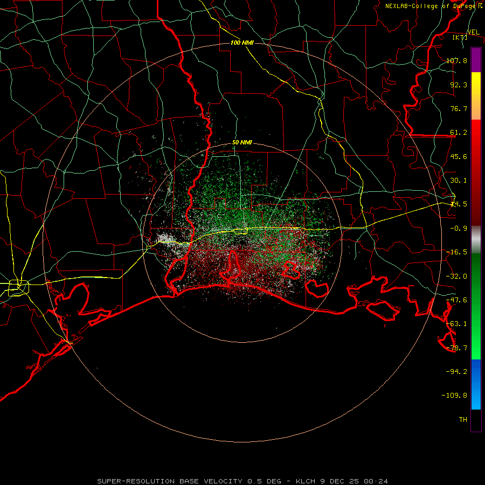Click the 45.6 scale value
Image resolution: width=485 pixels, height=485 pixels.
(x=459, y=156)
